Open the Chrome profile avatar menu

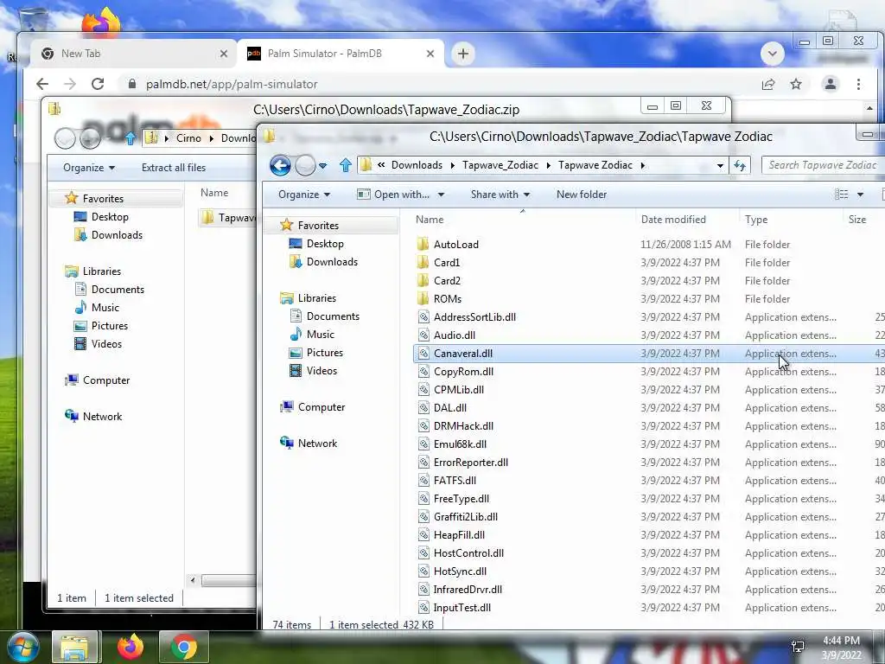[x=831, y=84]
